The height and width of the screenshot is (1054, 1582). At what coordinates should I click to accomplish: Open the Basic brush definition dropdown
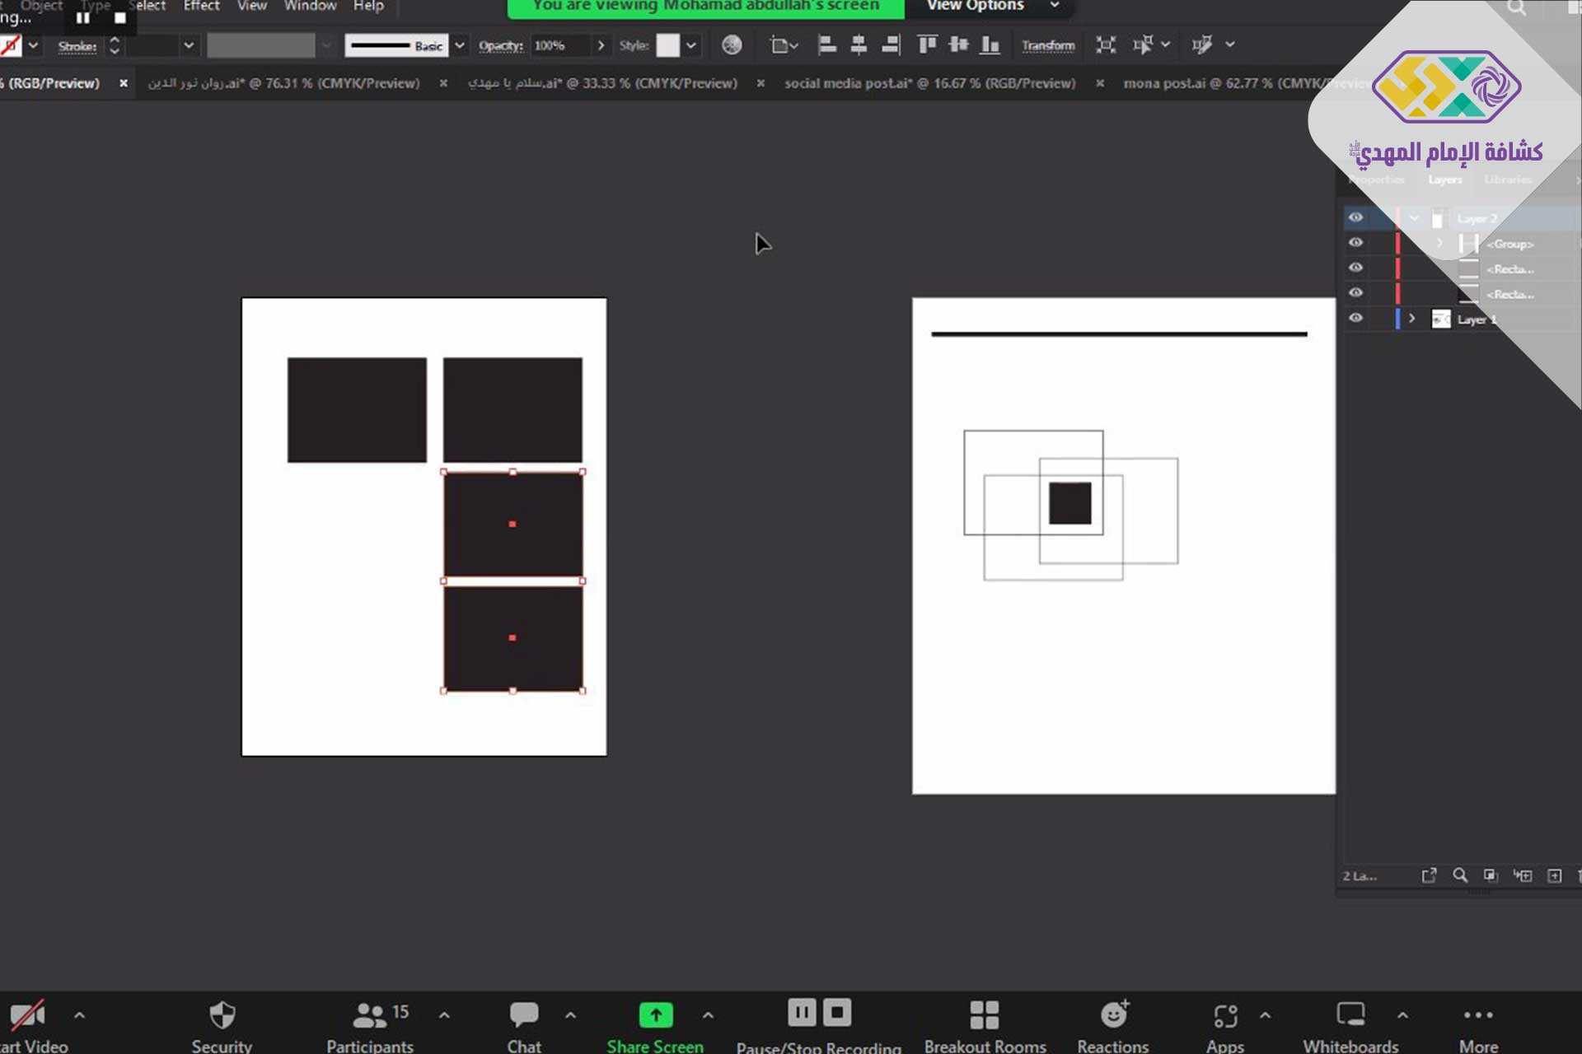pos(460,45)
